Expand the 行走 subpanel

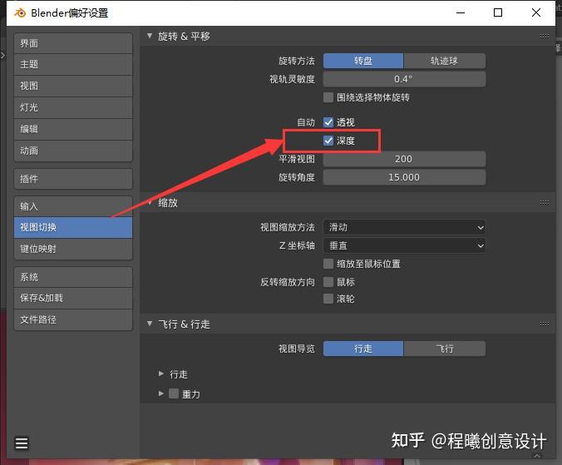(x=161, y=373)
